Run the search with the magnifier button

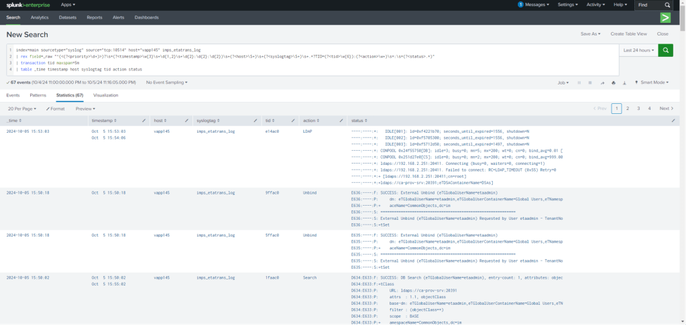pyautogui.click(x=665, y=50)
